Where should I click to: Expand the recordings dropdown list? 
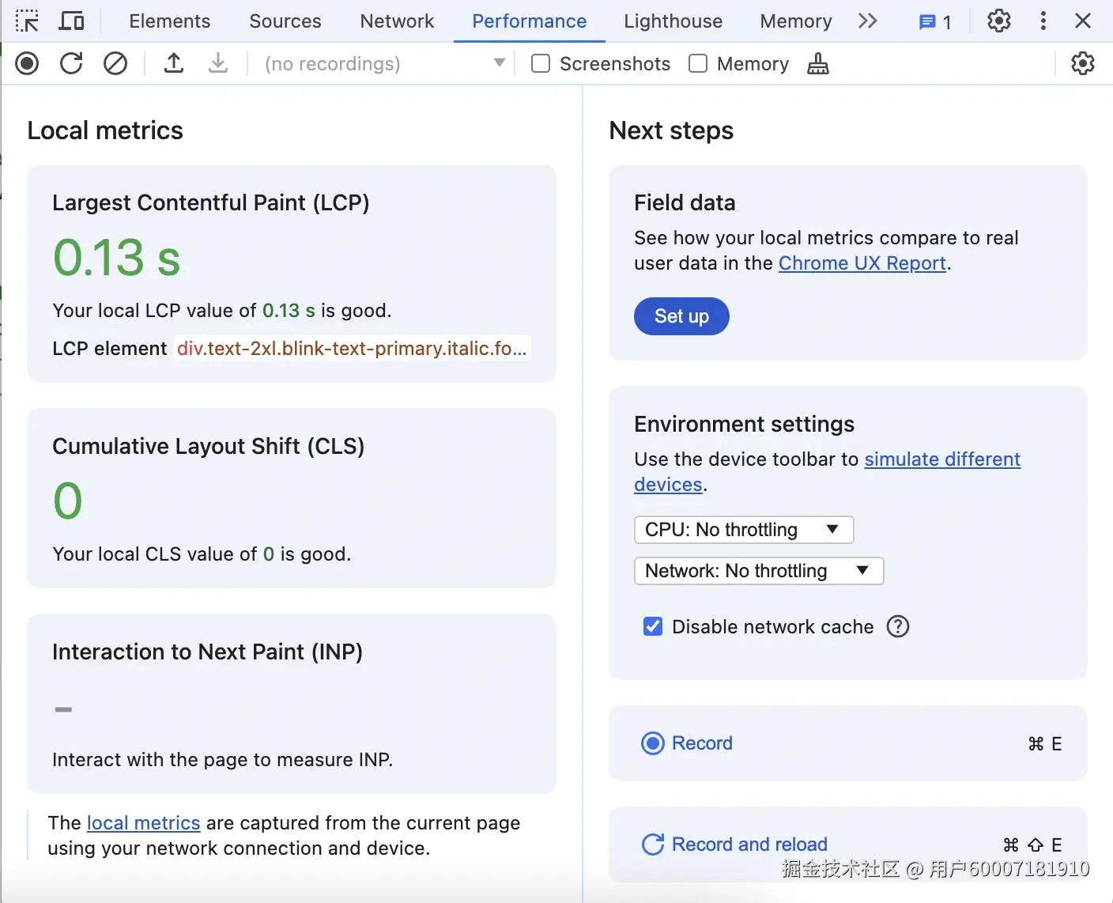point(499,63)
